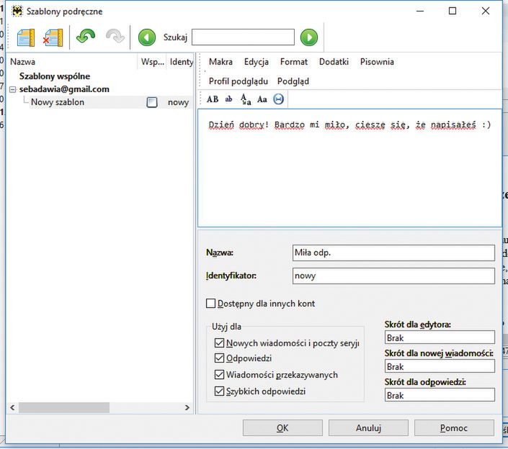
Task: Click the green search next arrow
Action: (308, 37)
